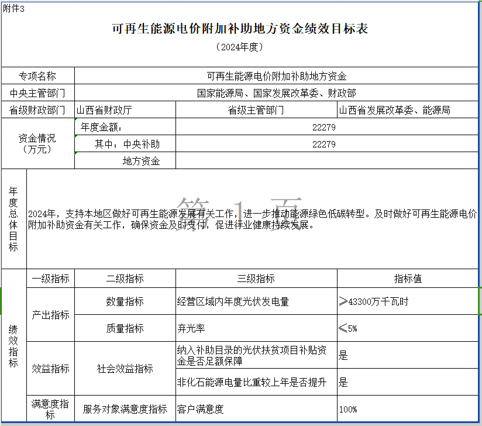Click the 专项名称 label cell

pos(38,76)
